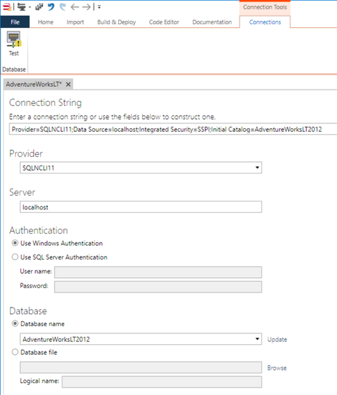Click the application logo icon
Viewport: 337px width, 395px height.
(x=7, y=6)
